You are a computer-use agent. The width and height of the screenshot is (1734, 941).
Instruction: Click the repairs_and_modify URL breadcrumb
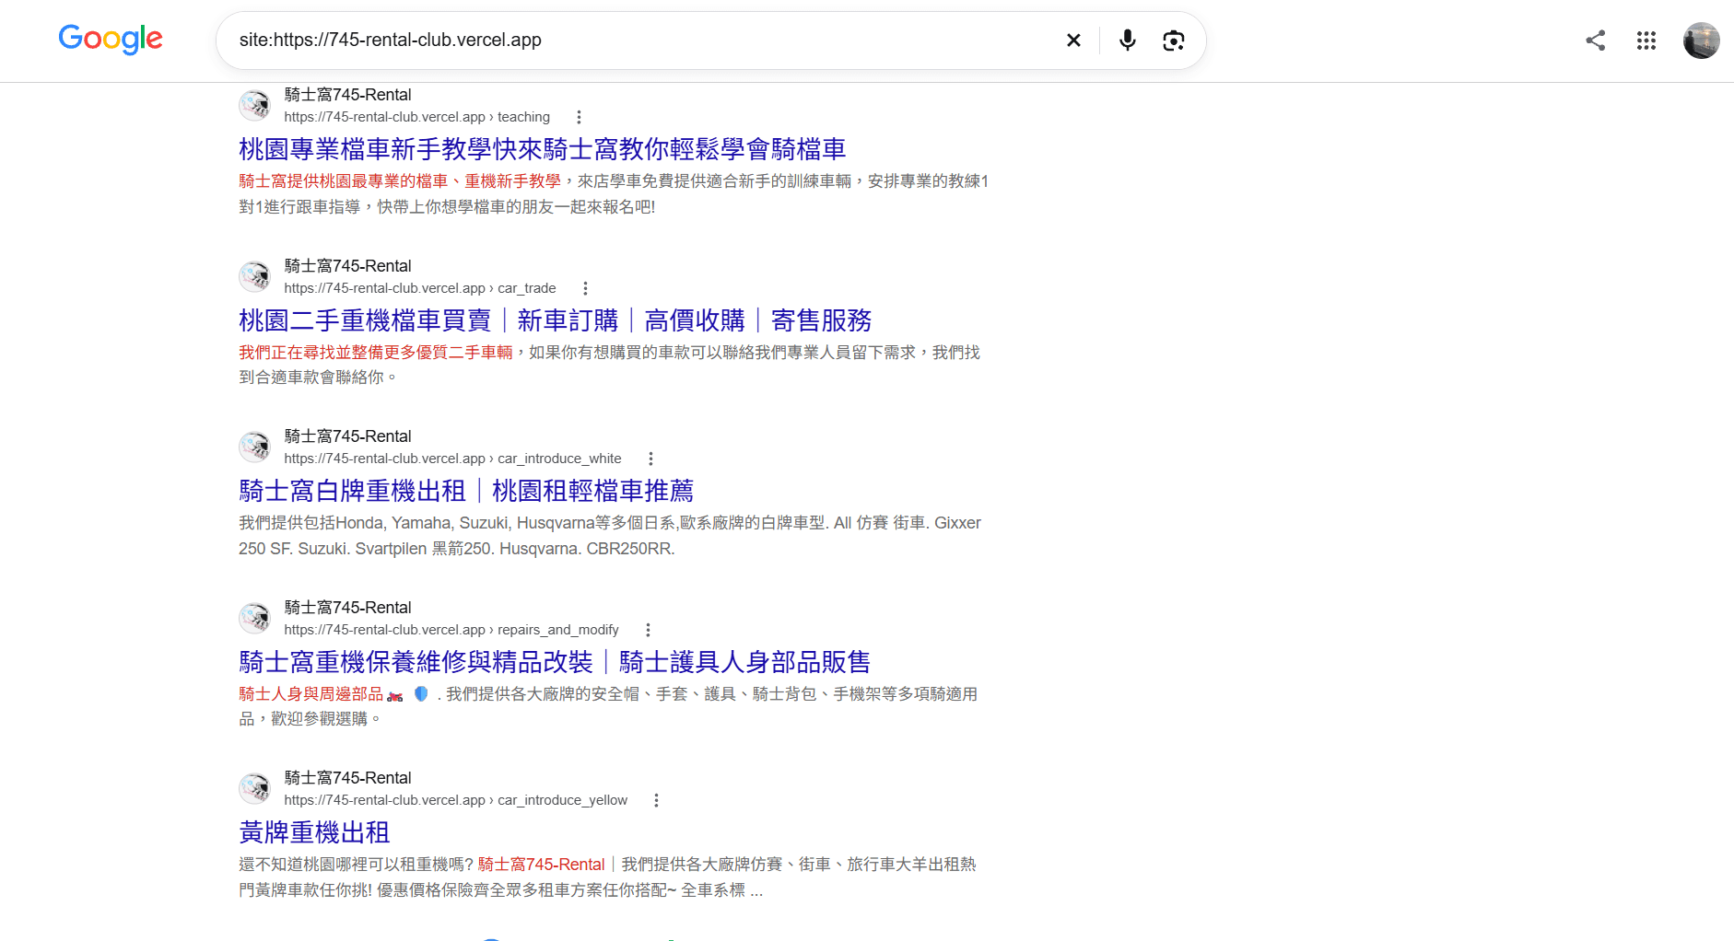click(451, 630)
